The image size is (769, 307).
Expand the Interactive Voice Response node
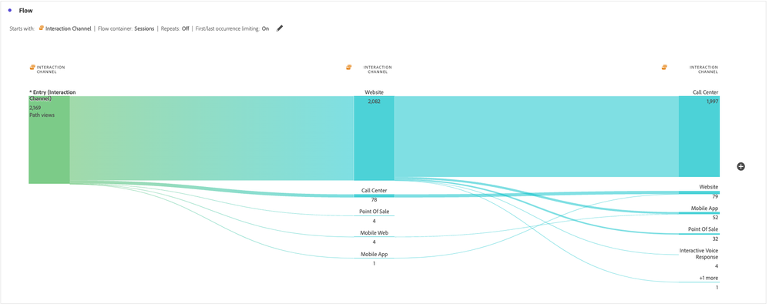coord(700,258)
